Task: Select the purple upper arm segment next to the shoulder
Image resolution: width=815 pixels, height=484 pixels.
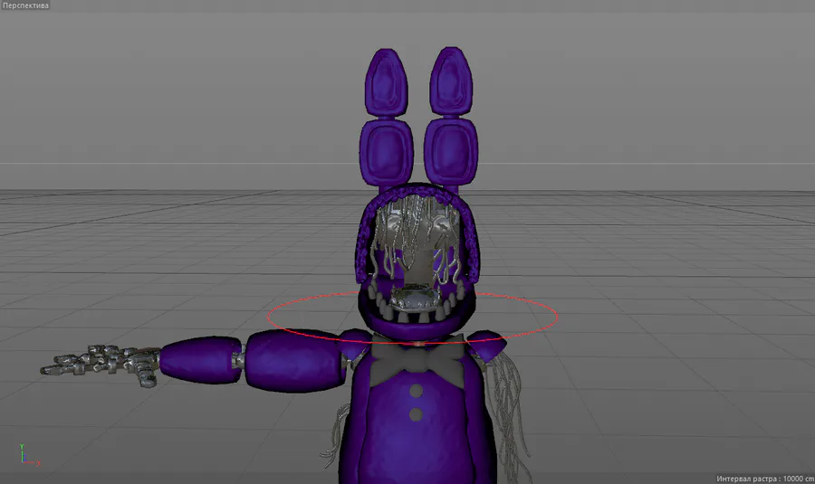Action: pyautogui.click(x=293, y=360)
